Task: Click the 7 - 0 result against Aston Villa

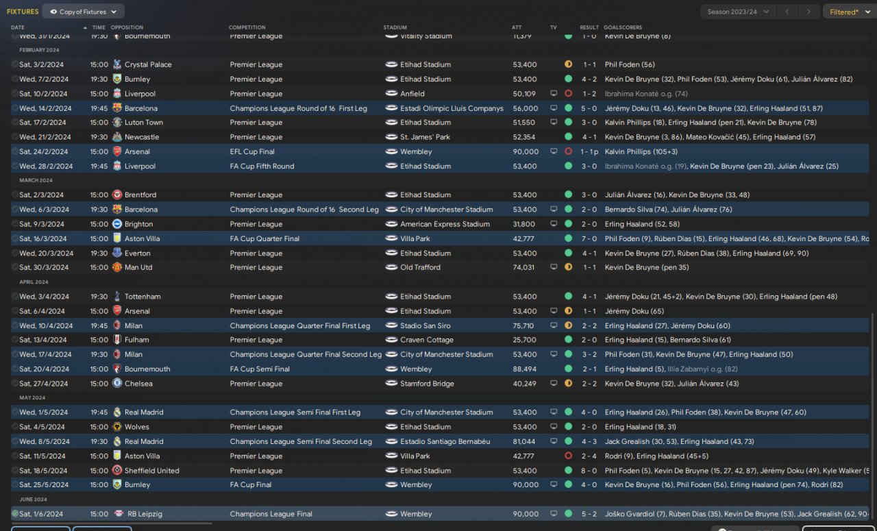Action: tap(589, 239)
